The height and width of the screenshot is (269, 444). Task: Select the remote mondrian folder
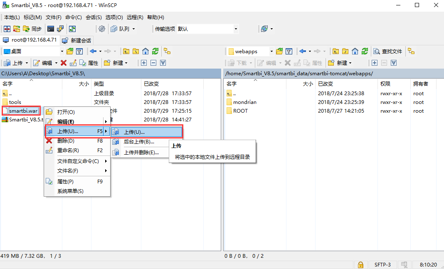244,102
